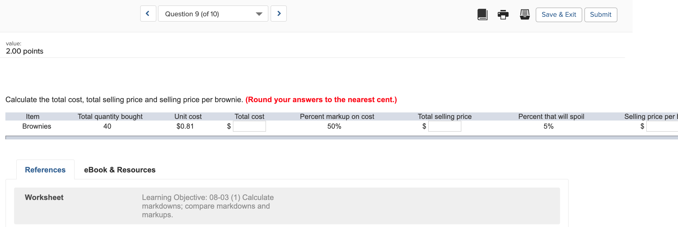
Task: Select the book-shaped toolbar icon
Action: pos(483,15)
